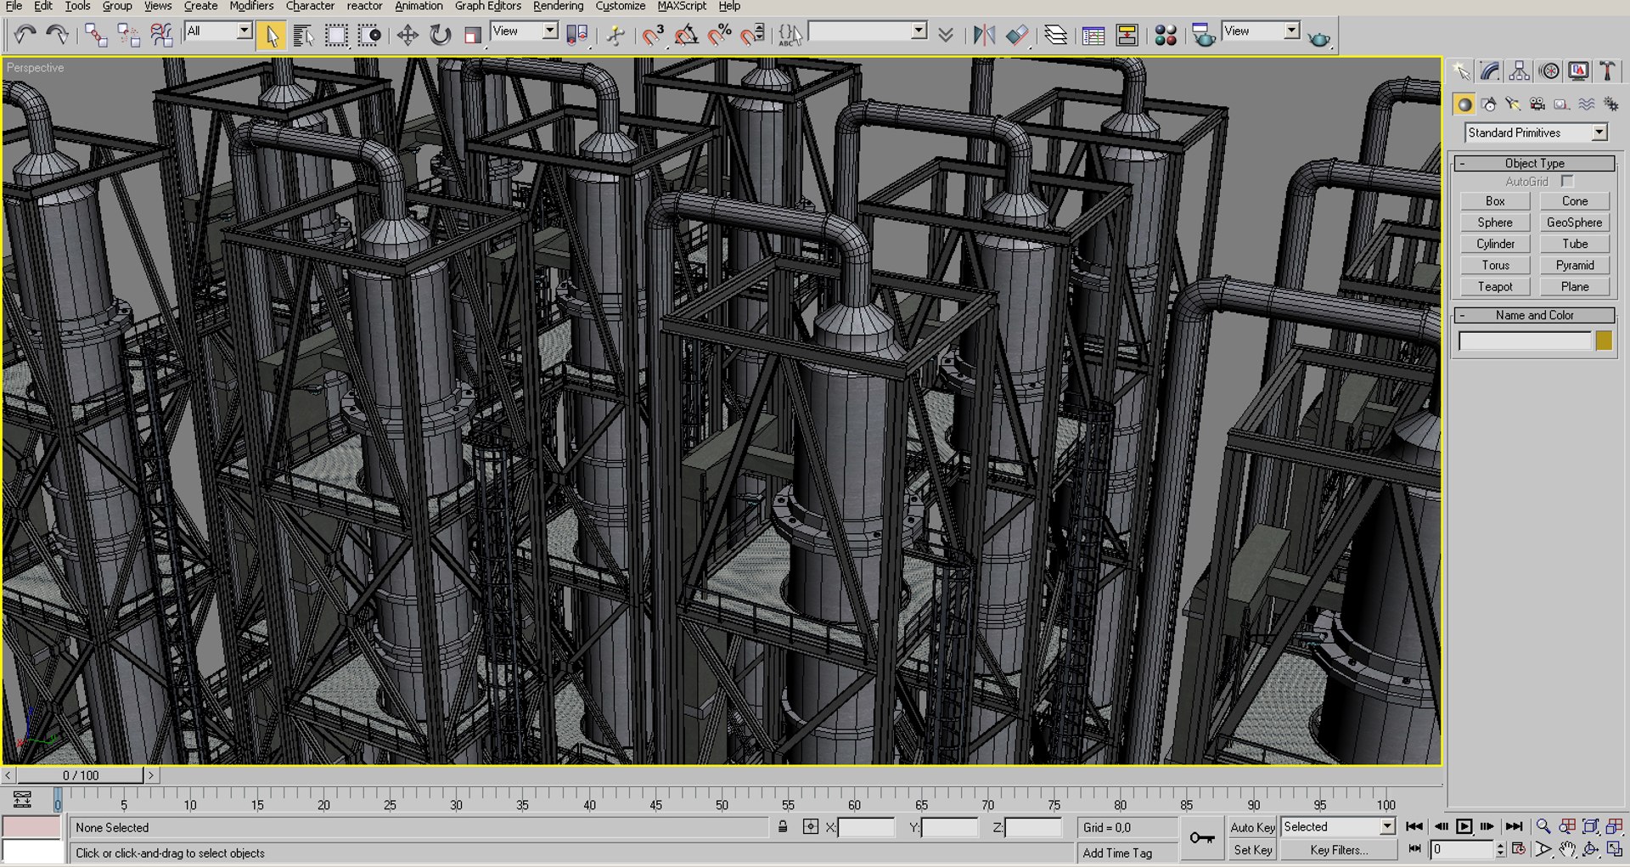Open the Key Filters dialog
Screen dimensions: 1630x867
1339,850
